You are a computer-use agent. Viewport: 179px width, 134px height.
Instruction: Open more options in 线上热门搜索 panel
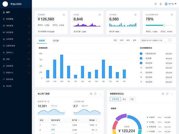pos(100,94)
